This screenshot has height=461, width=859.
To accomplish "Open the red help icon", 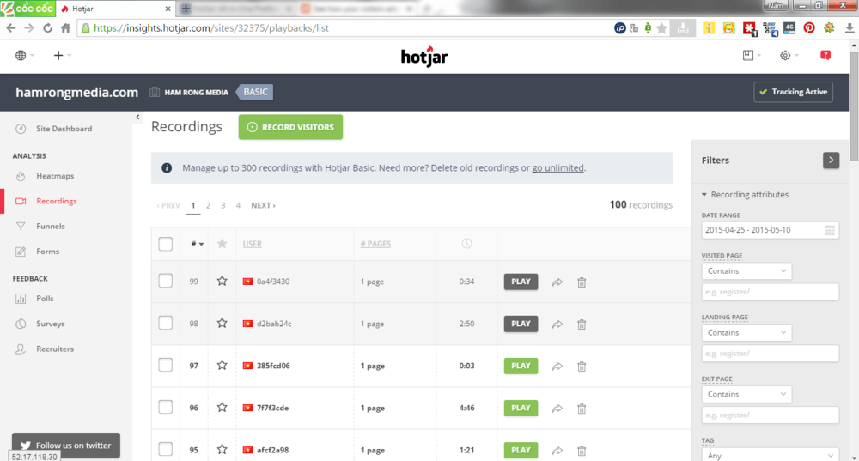I will point(825,55).
